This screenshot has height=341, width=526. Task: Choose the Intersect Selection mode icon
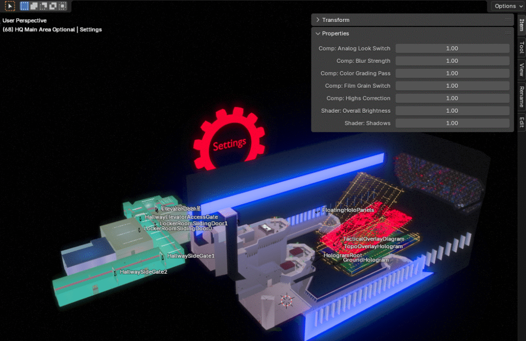pos(62,6)
